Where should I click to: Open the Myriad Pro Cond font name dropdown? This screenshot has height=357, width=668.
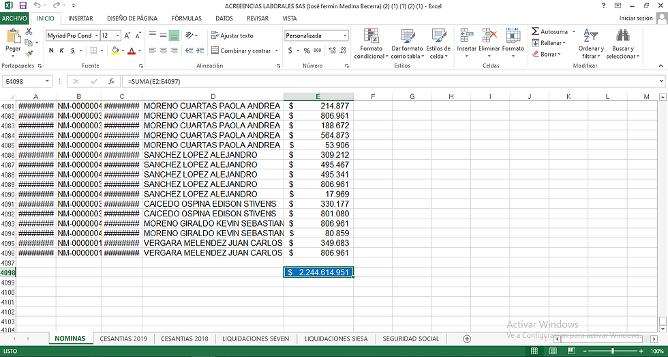pyautogui.click(x=97, y=35)
